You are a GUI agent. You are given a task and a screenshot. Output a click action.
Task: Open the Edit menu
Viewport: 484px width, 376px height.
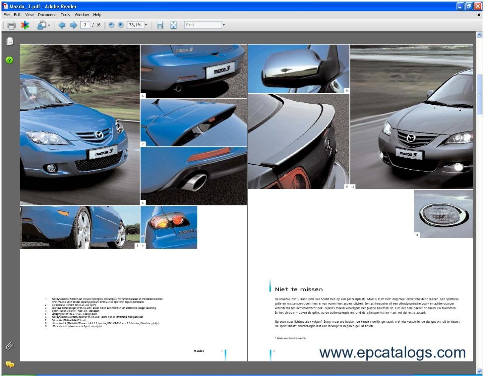[x=17, y=15]
